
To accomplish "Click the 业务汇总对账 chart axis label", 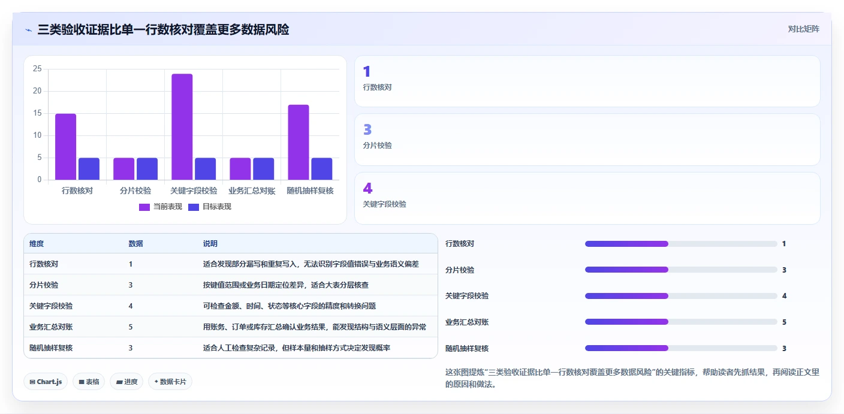I will click(x=252, y=191).
